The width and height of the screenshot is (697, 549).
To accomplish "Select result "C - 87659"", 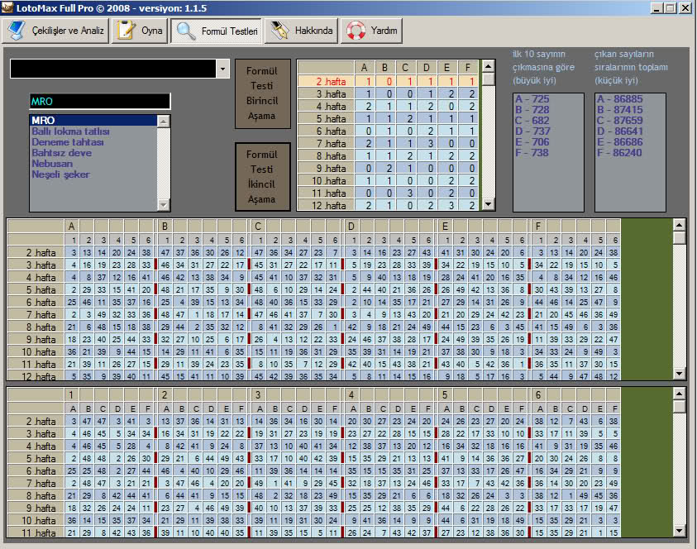I will click(x=619, y=120).
